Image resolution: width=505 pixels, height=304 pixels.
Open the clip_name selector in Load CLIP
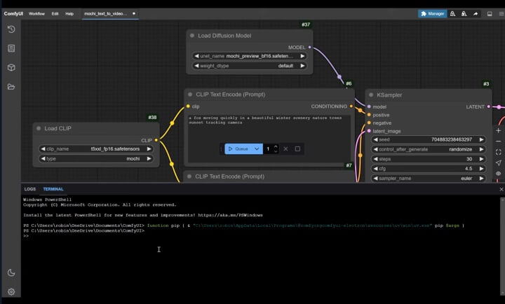point(96,148)
